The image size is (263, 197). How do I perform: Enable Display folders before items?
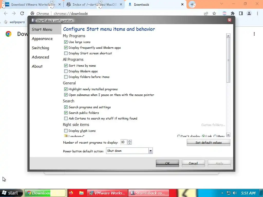click(x=66, y=77)
